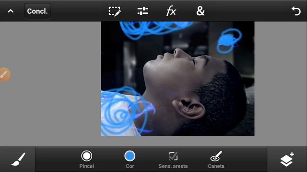Tap the orange floating brush button
This screenshot has width=307, height=172.
(4, 75)
